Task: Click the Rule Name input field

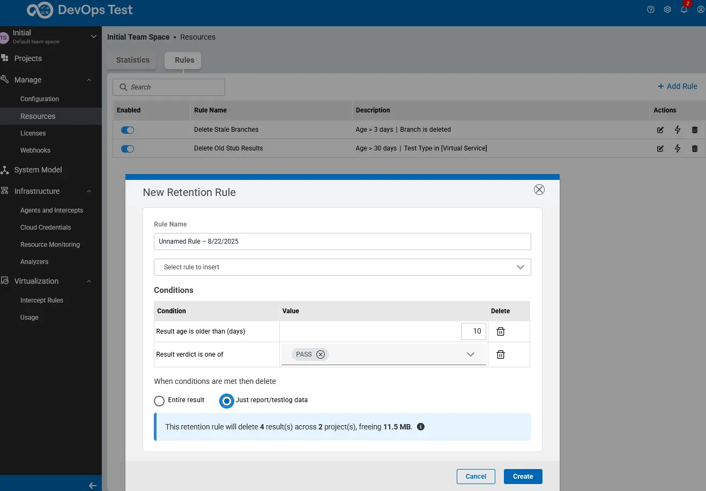Action: [x=342, y=241]
